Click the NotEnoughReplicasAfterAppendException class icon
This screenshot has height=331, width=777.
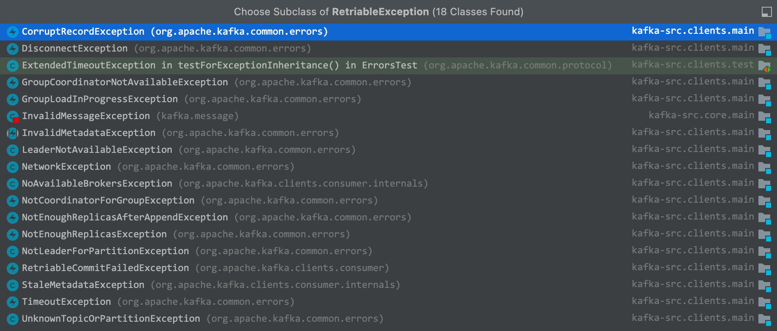[13, 217]
